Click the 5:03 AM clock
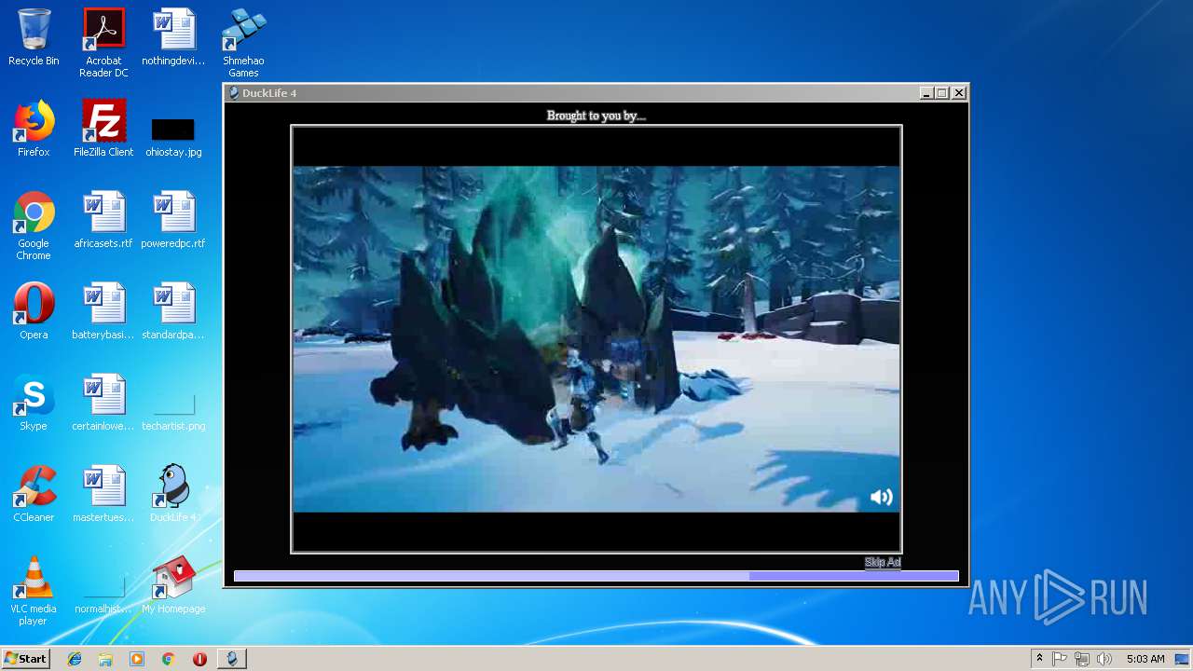This screenshot has height=671, width=1193. pyautogui.click(x=1145, y=659)
